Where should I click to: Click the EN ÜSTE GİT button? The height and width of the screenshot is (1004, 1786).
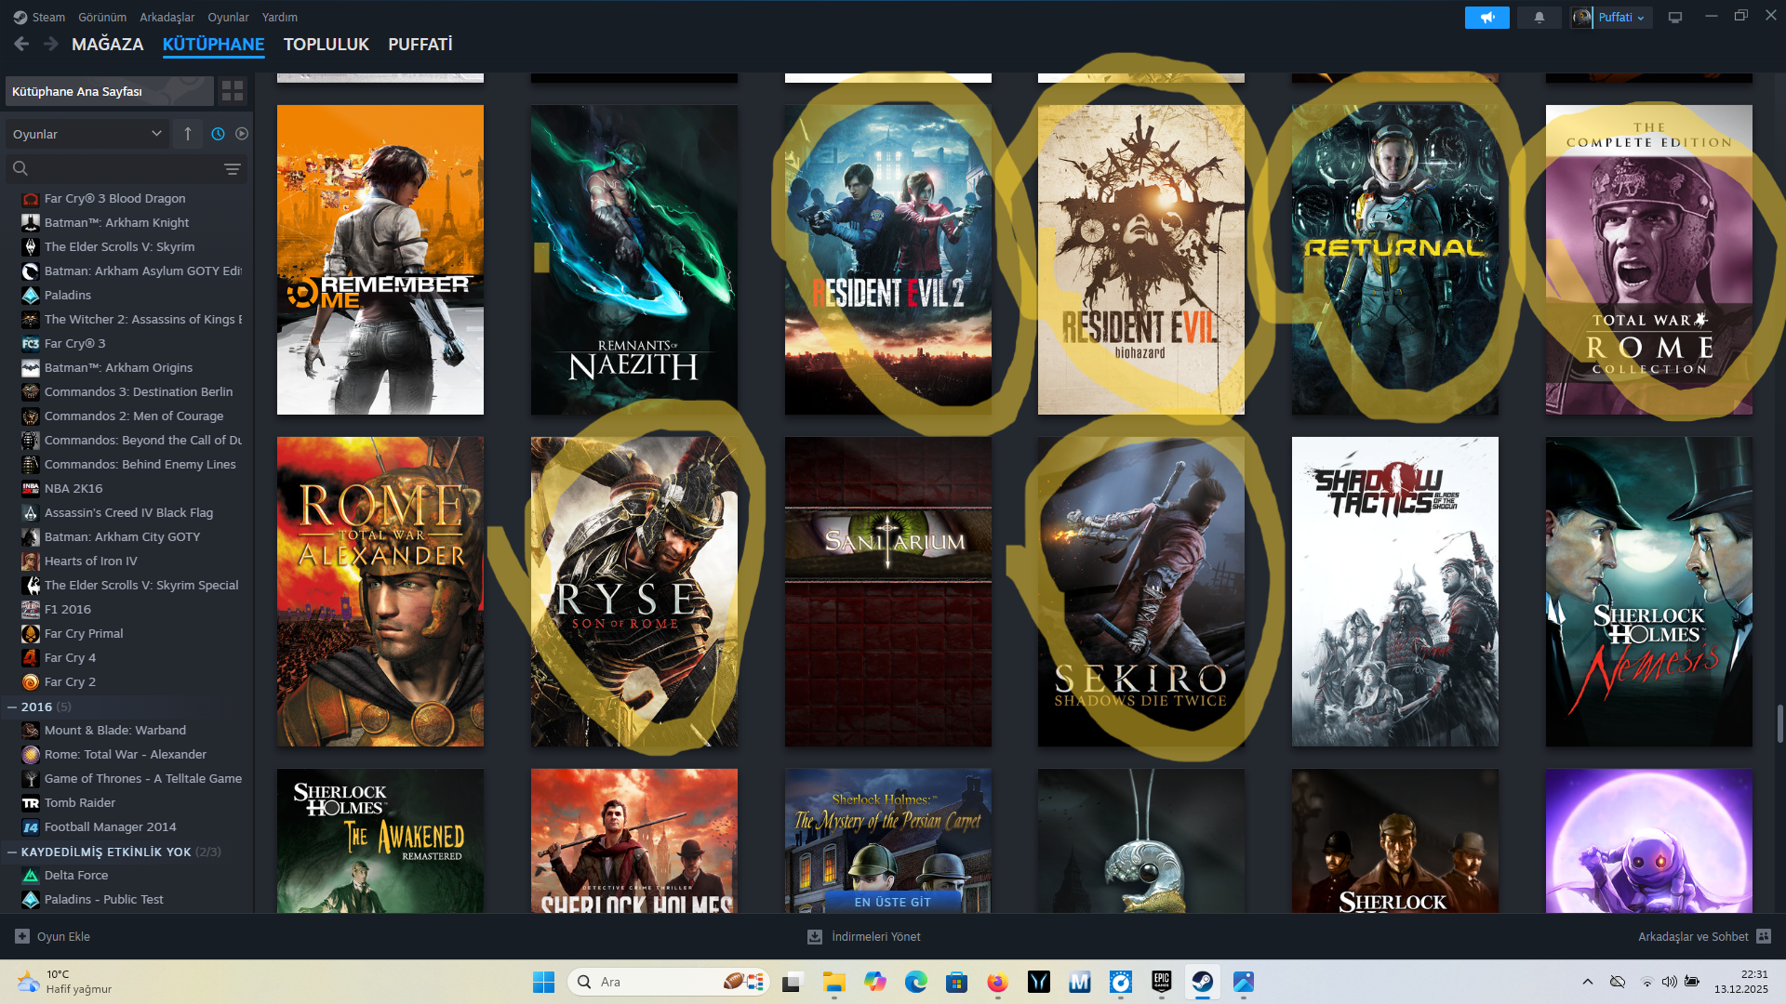(892, 902)
